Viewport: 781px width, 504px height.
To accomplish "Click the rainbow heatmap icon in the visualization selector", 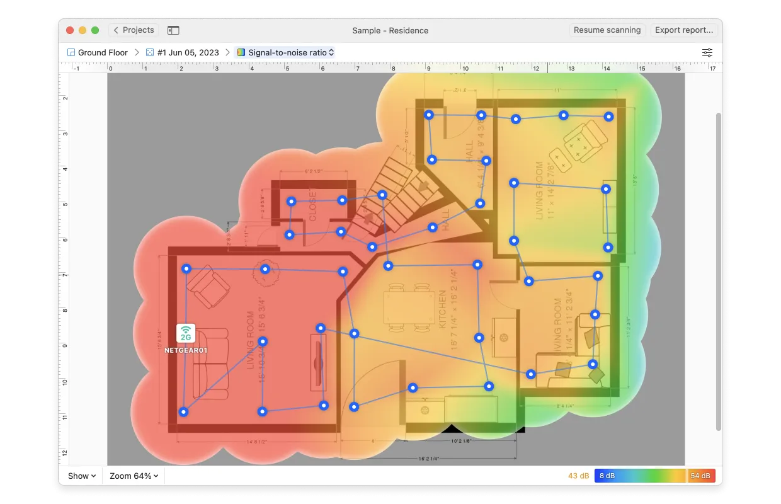I will coord(240,52).
